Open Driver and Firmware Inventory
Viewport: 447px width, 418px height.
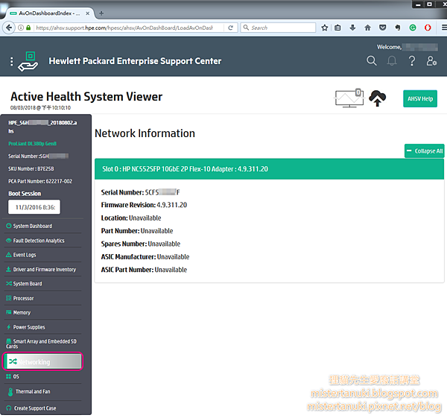(x=45, y=270)
